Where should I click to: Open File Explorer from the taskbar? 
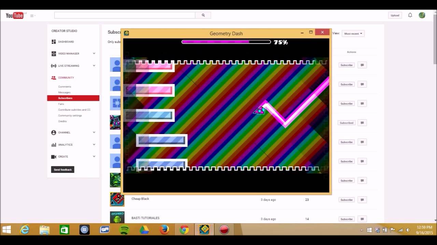45,230
